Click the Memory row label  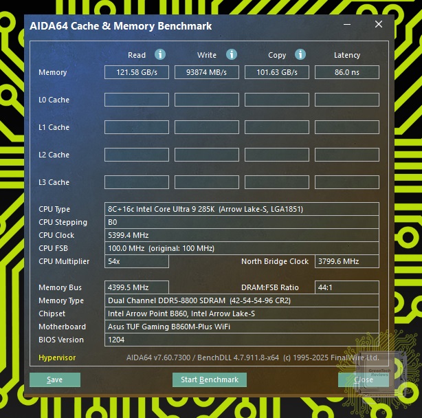[x=53, y=72]
